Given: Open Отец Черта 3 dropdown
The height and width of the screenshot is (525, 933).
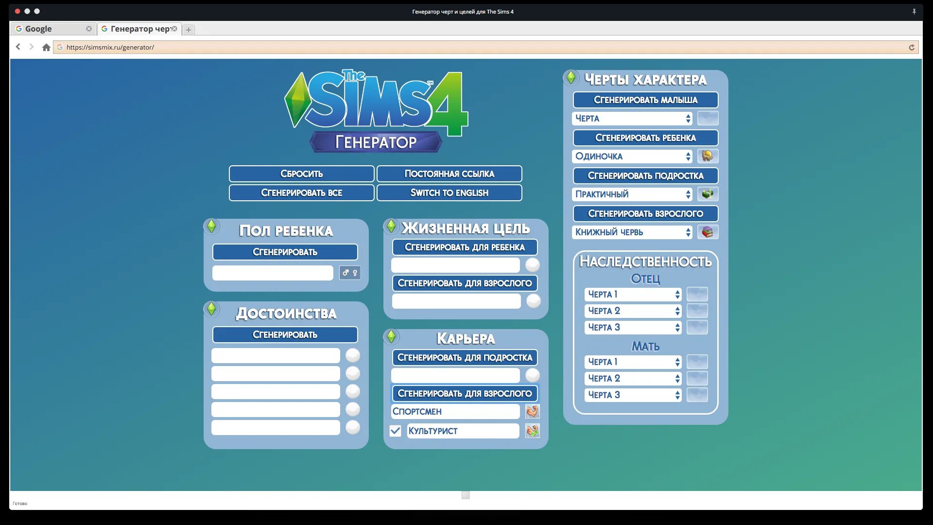Looking at the screenshot, I should [x=633, y=327].
